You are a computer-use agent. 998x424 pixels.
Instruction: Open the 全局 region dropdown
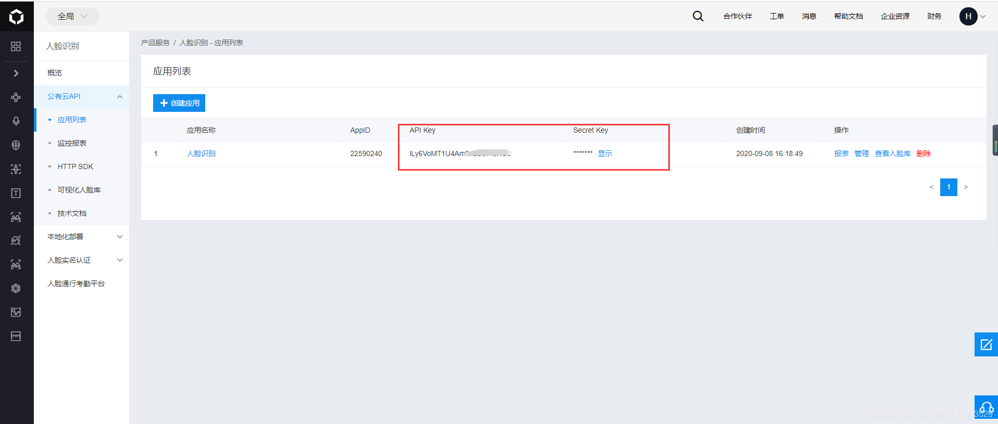coord(72,16)
